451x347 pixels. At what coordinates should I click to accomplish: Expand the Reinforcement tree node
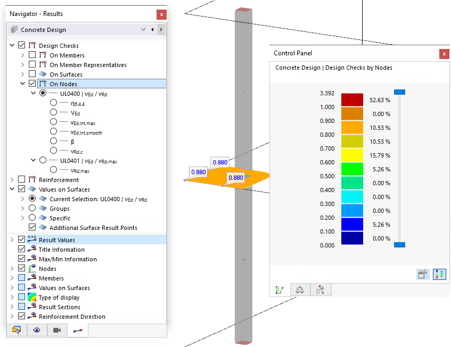point(12,179)
